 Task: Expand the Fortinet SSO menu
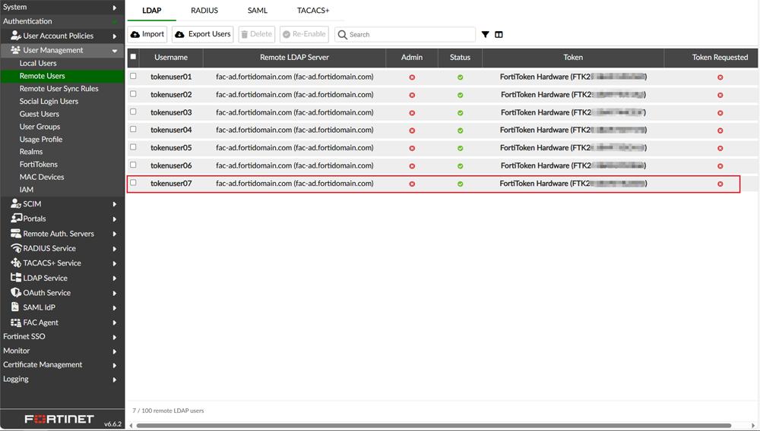[x=61, y=336]
